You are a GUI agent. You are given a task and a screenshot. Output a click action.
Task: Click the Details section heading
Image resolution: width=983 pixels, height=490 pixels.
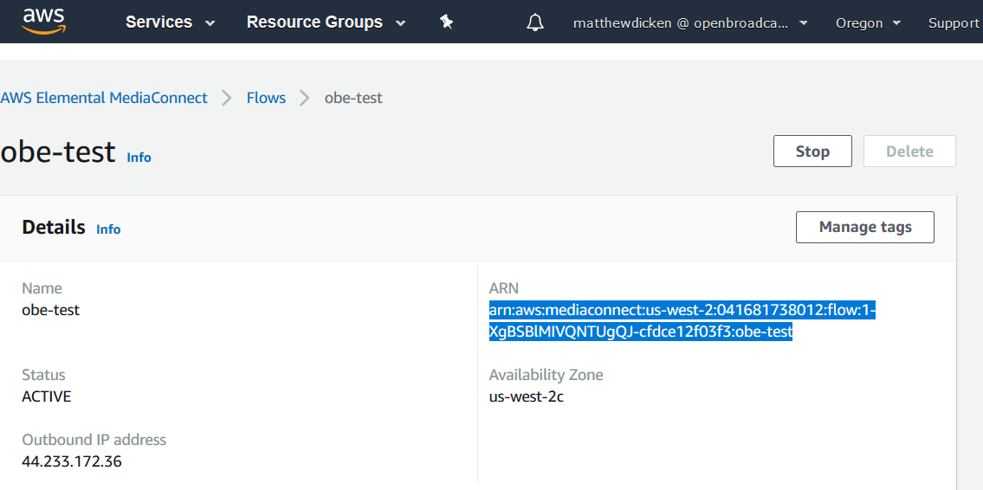tap(54, 227)
